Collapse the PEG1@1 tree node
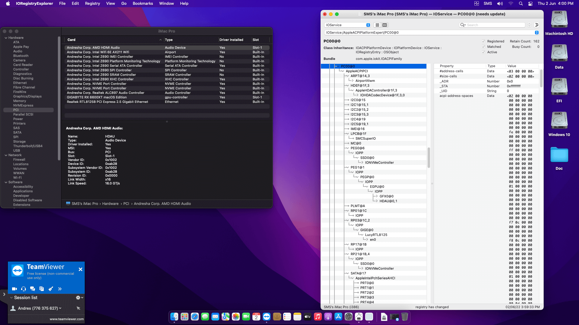The image size is (579, 325). point(347,167)
